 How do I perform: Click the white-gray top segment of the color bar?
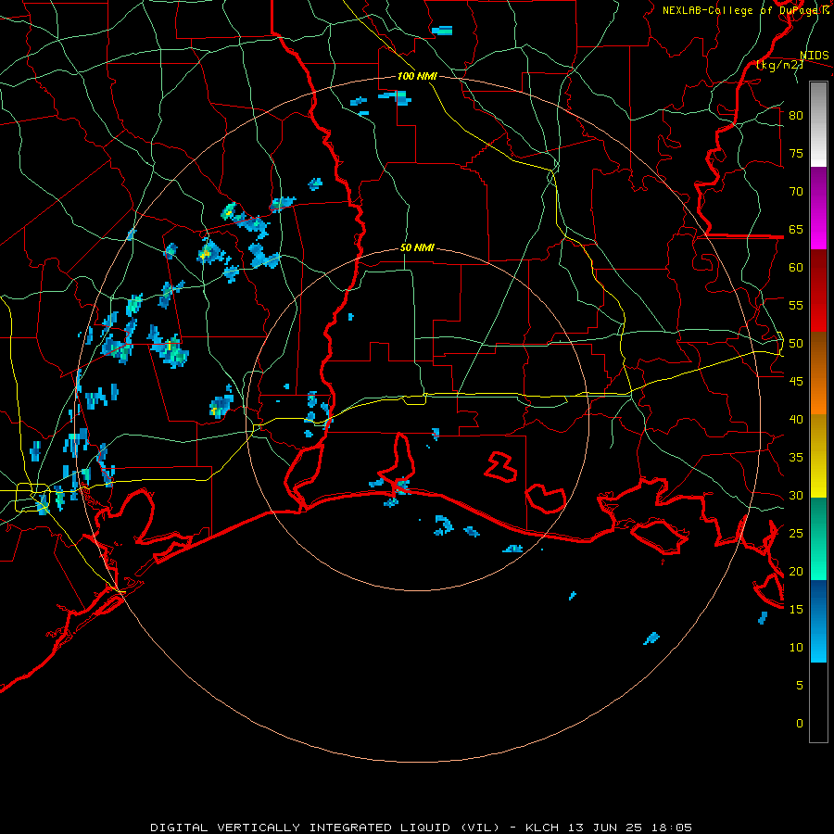[818, 124]
